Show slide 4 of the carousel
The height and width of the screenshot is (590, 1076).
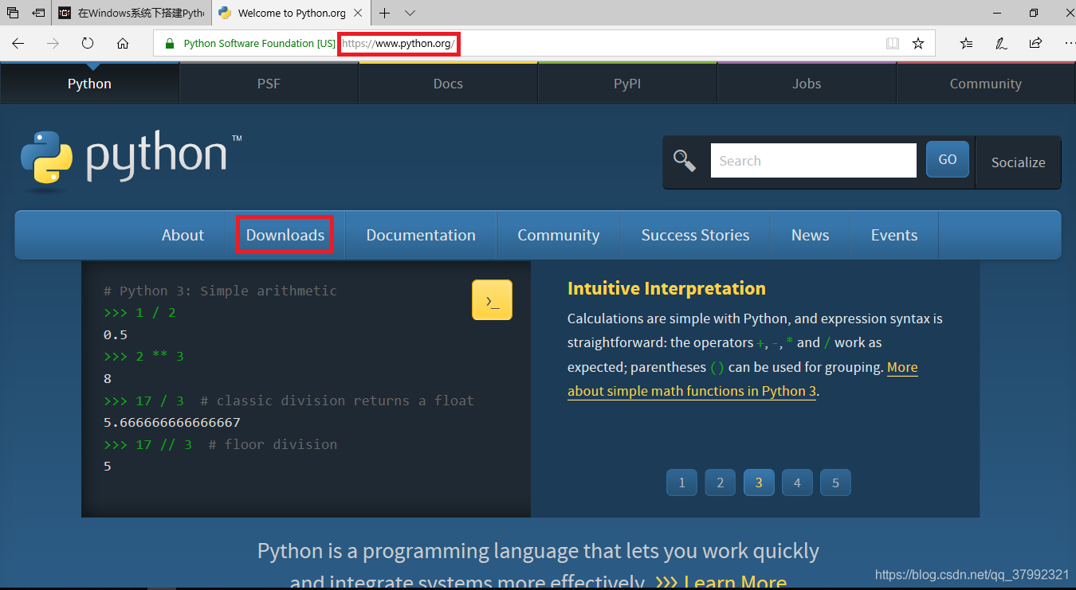coord(797,483)
